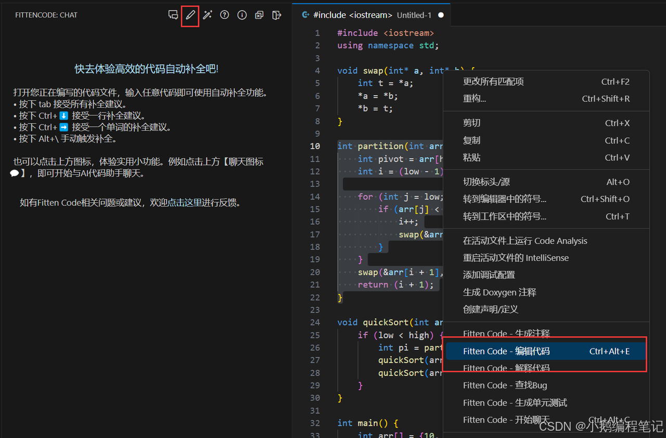Select 转到编辑器中的符号... entry
This screenshot has height=438, width=666.
[546, 199]
